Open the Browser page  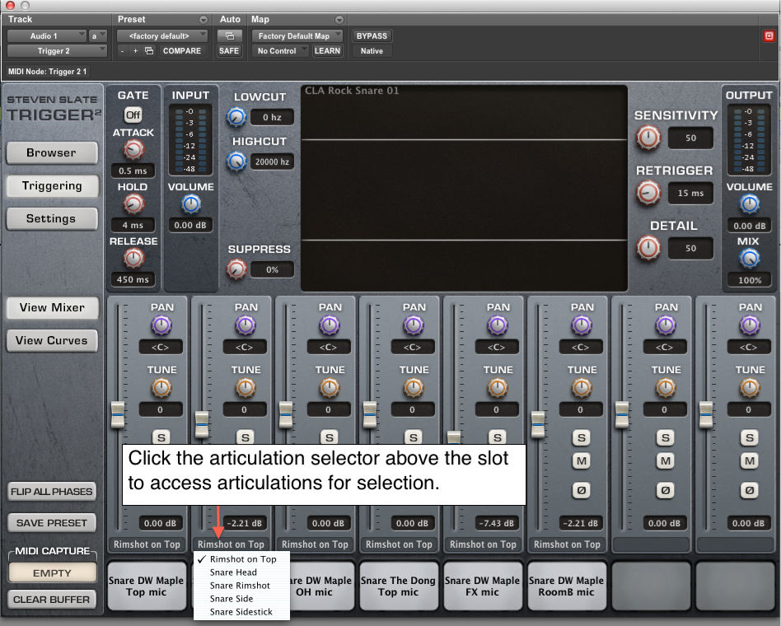(x=51, y=153)
